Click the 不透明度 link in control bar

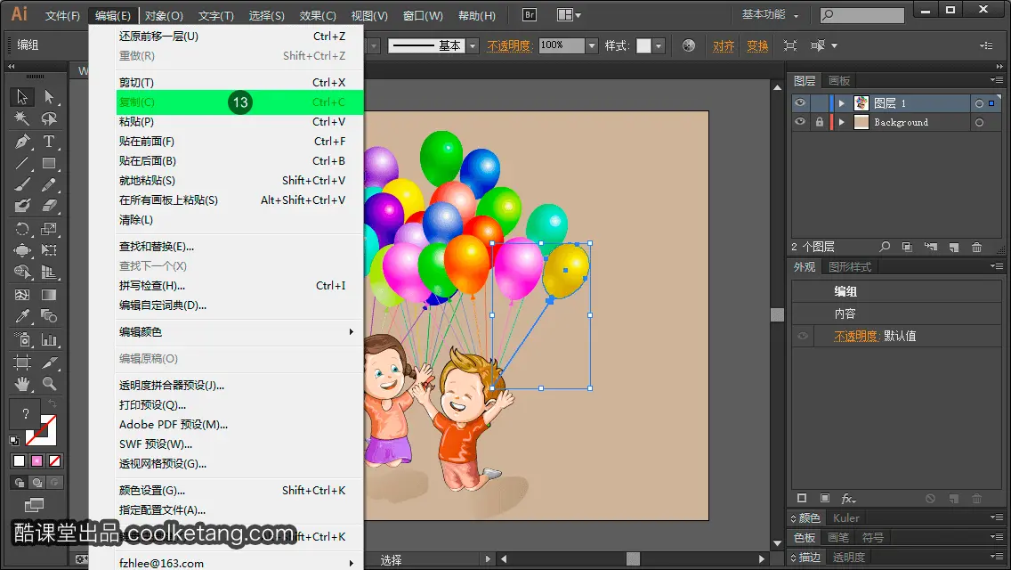click(x=509, y=45)
